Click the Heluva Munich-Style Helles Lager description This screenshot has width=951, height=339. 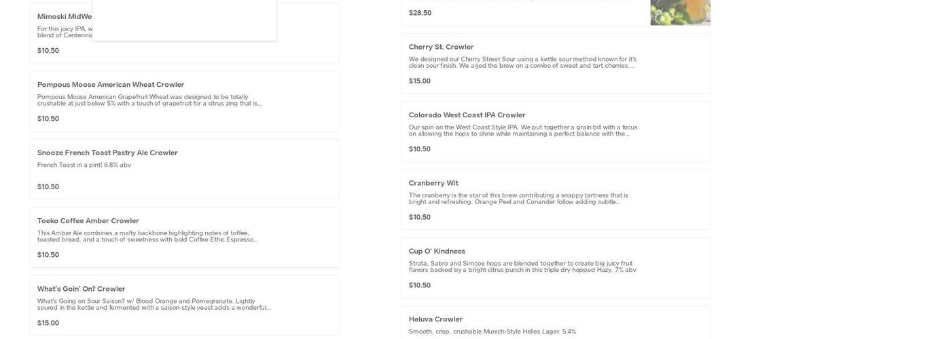click(x=492, y=332)
